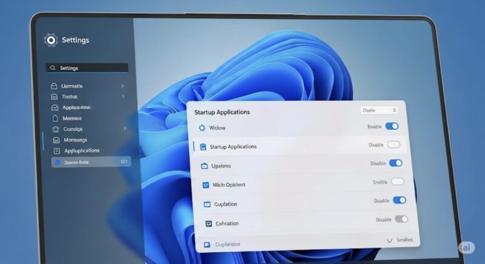Expand the Uormatle chevron
This screenshot has height=264, width=485.
123,86
